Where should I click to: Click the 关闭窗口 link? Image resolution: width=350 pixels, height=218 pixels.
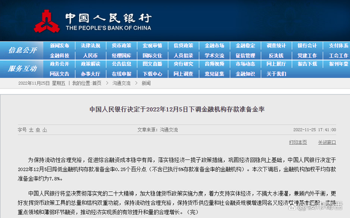(x=327, y=143)
